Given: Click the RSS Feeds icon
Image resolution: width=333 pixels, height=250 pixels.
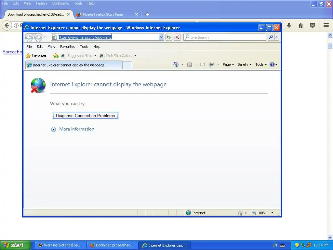Looking at the screenshot, I should [x=190, y=65].
